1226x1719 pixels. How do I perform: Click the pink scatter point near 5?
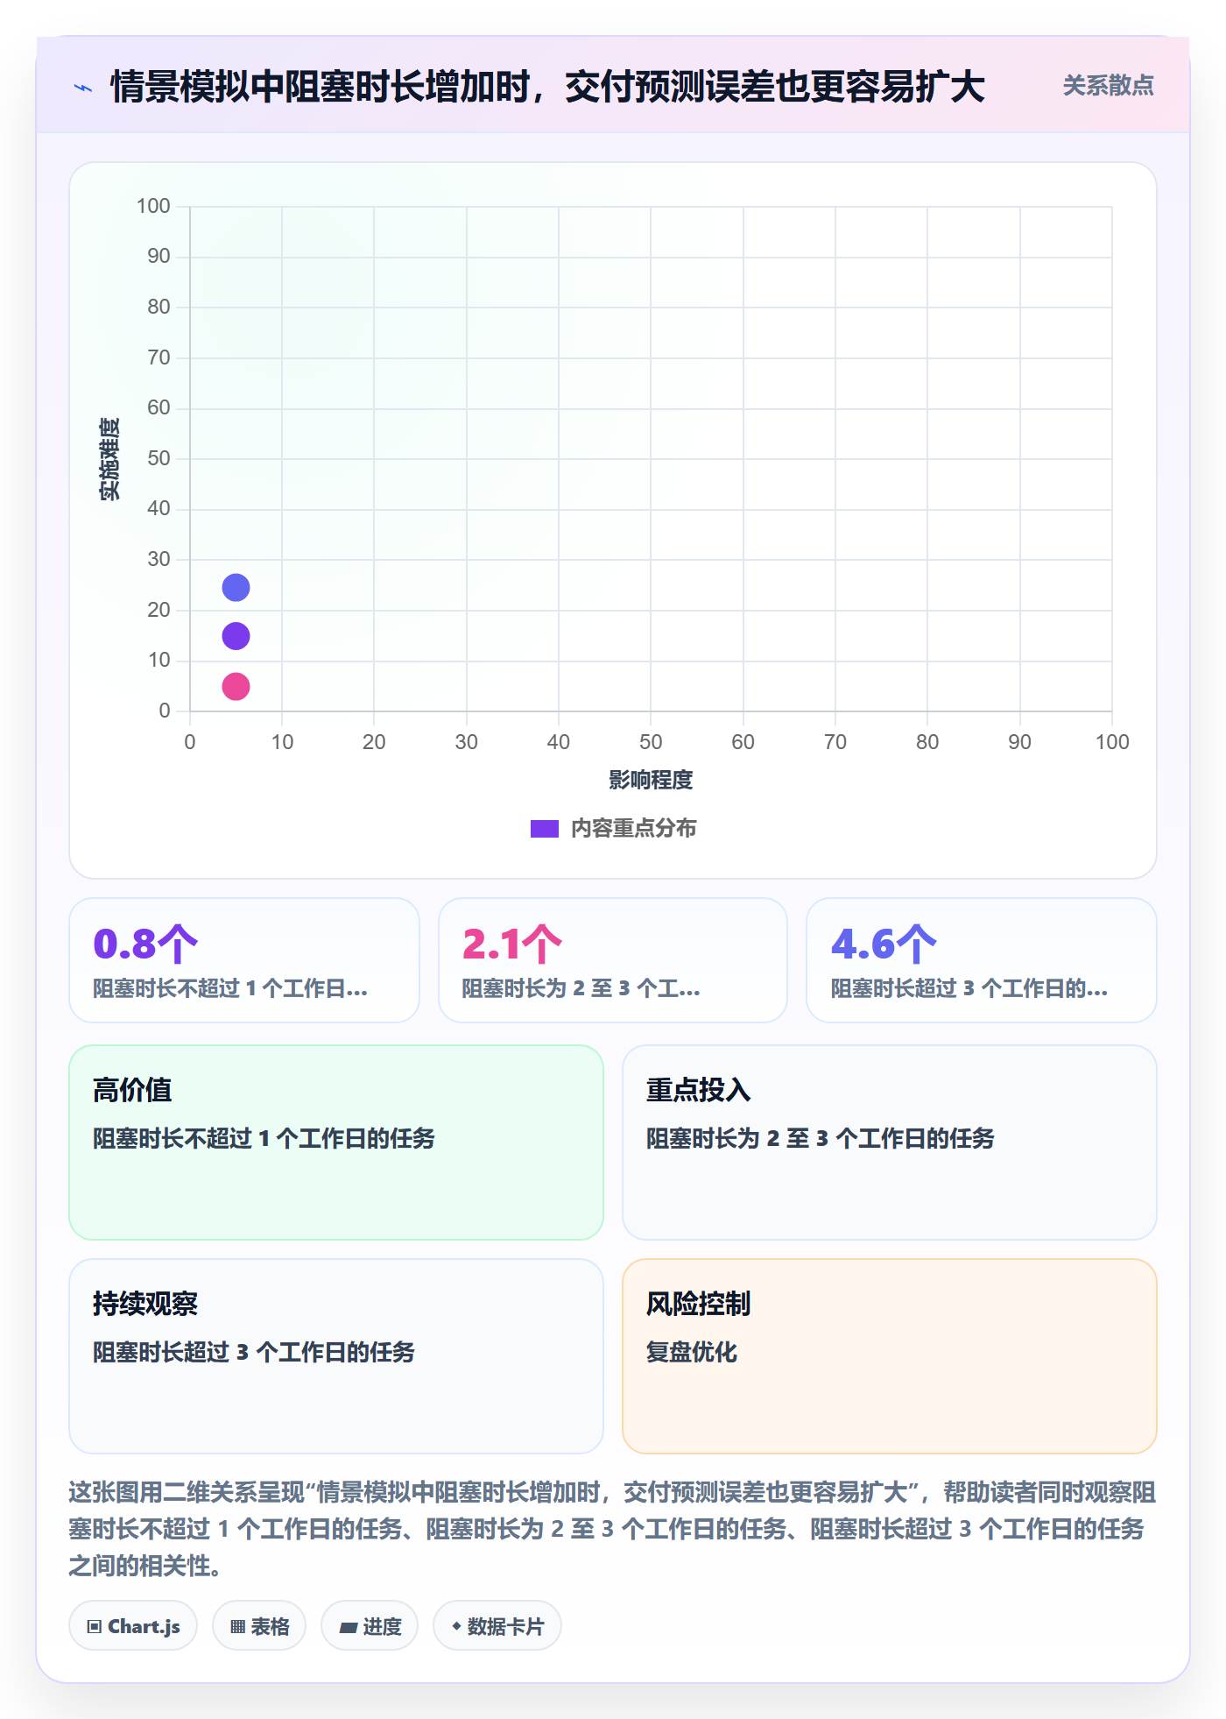236,686
